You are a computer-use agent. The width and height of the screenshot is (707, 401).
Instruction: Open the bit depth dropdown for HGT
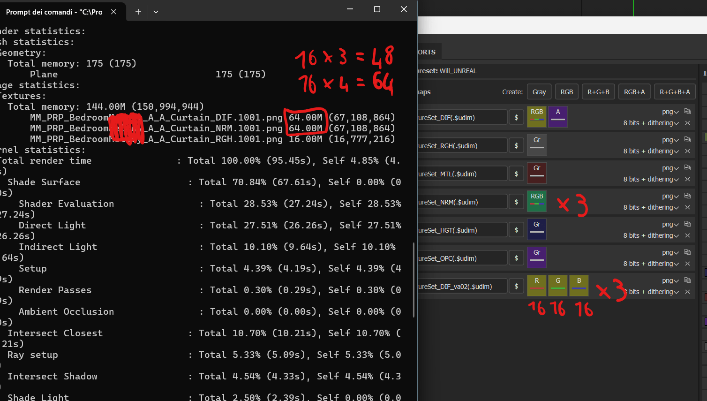[x=651, y=235]
